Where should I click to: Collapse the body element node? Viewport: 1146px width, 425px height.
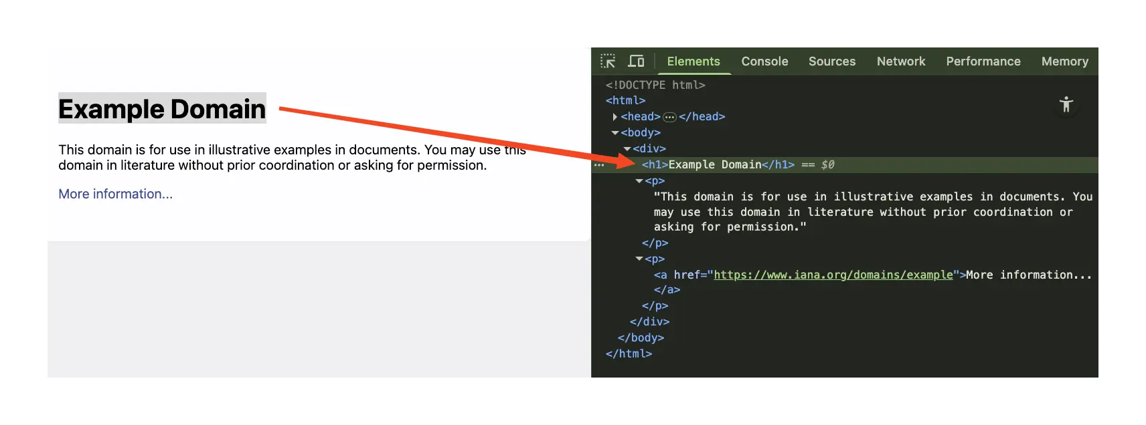click(615, 133)
